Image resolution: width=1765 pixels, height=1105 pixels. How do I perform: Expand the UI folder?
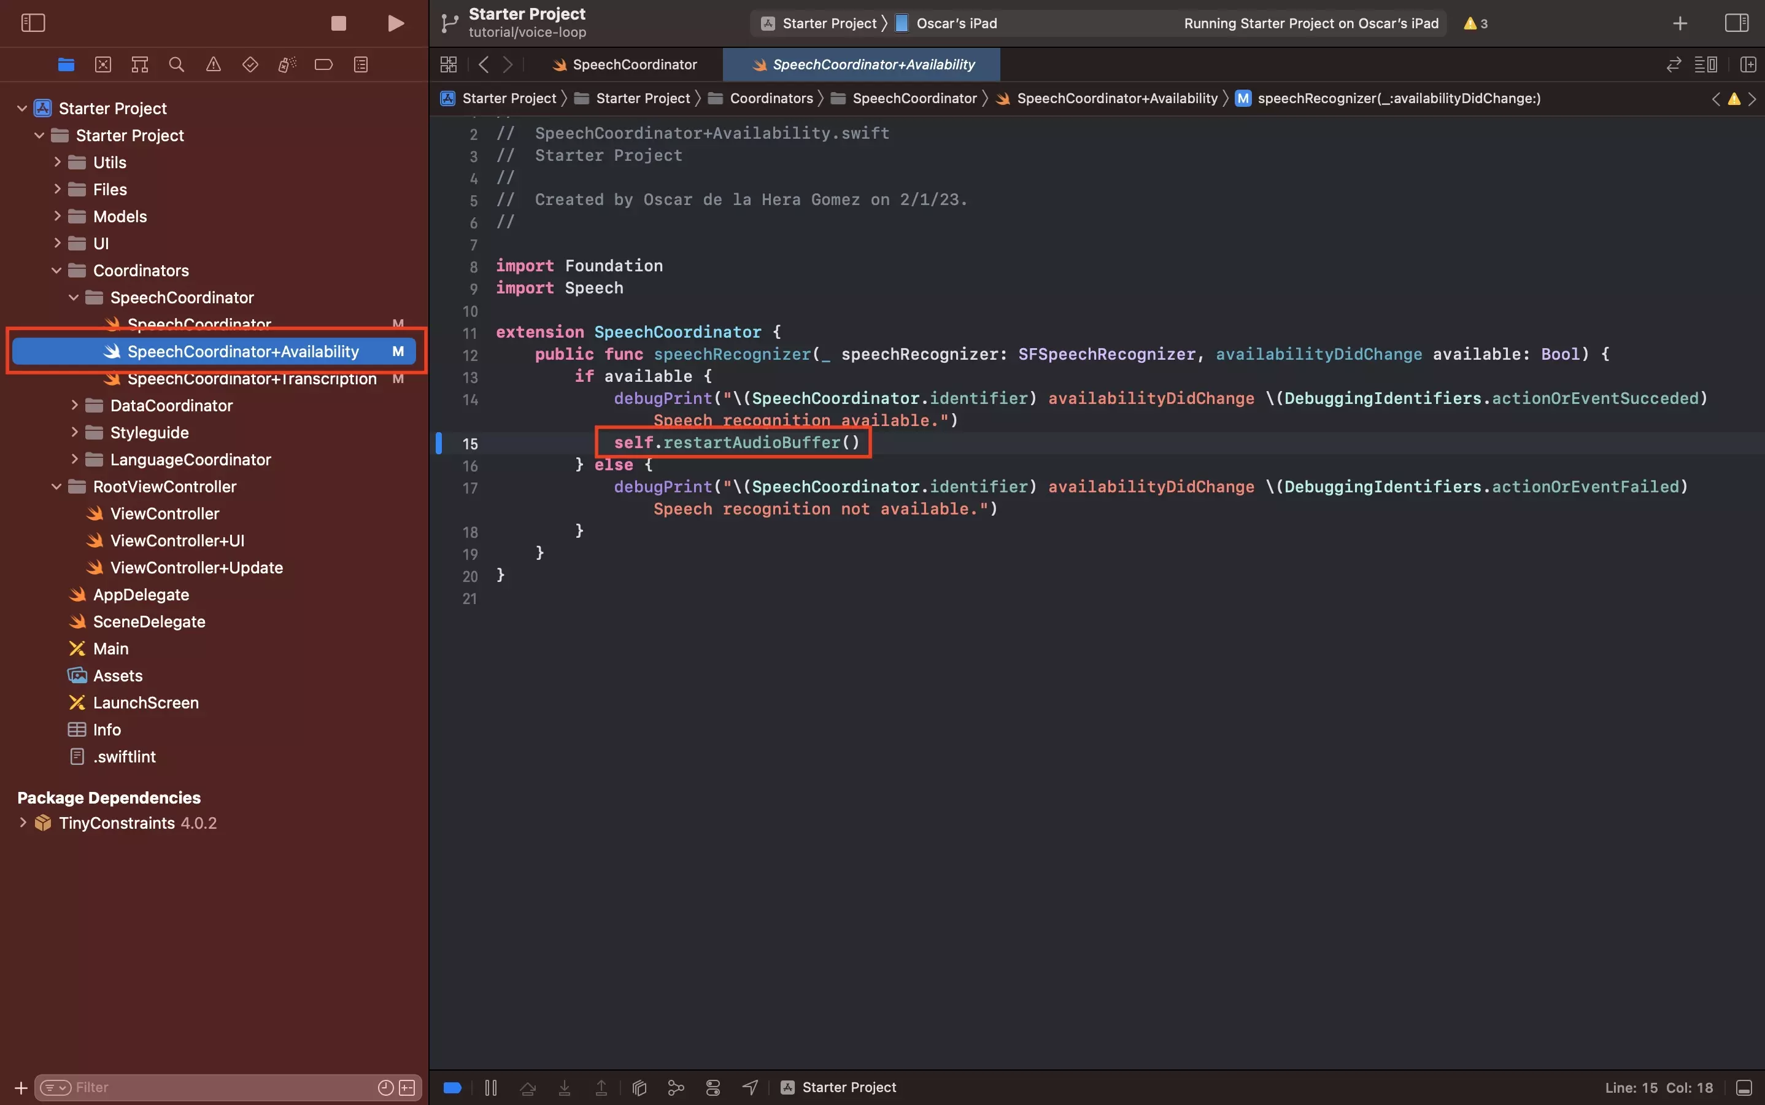57,243
